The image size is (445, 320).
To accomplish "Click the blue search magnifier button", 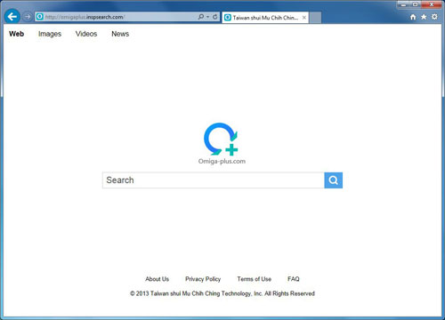I will pyautogui.click(x=333, y=180).
